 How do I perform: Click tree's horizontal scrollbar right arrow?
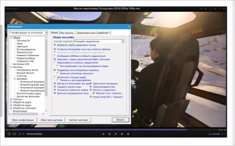pos(43,114)
